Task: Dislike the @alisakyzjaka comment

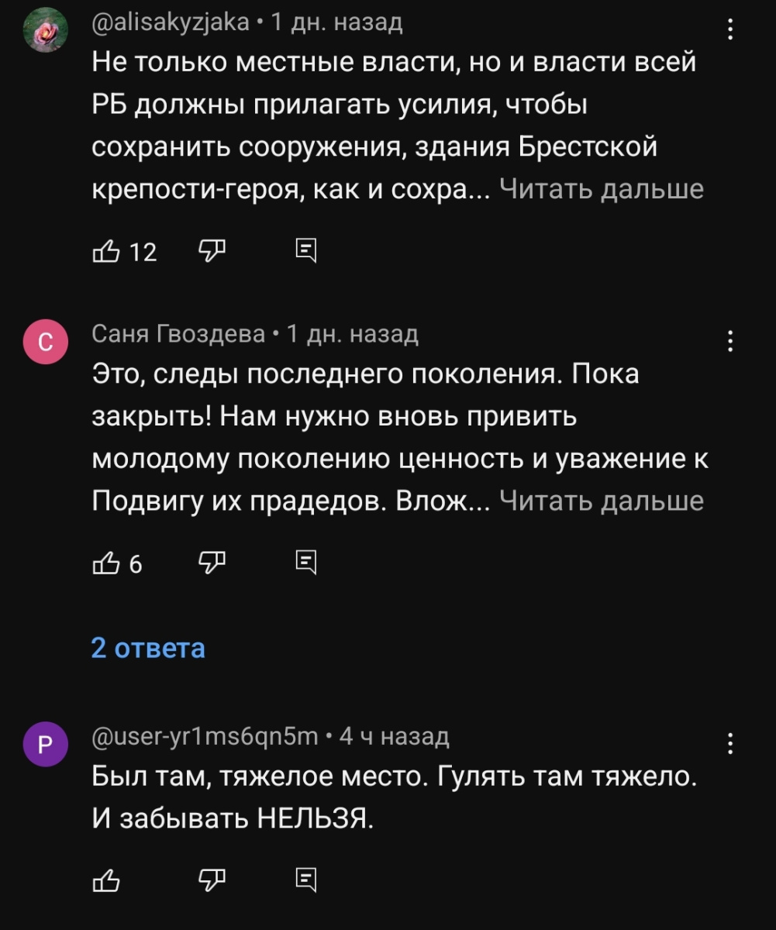Action: 212,251
